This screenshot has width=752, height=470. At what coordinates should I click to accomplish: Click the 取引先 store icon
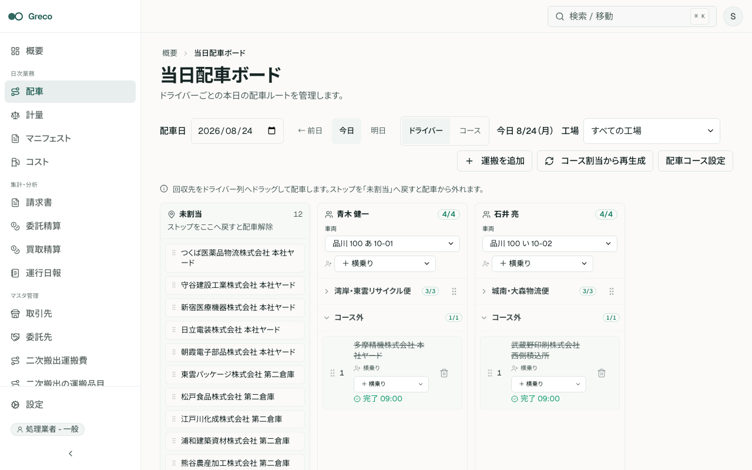click(15, 314)
